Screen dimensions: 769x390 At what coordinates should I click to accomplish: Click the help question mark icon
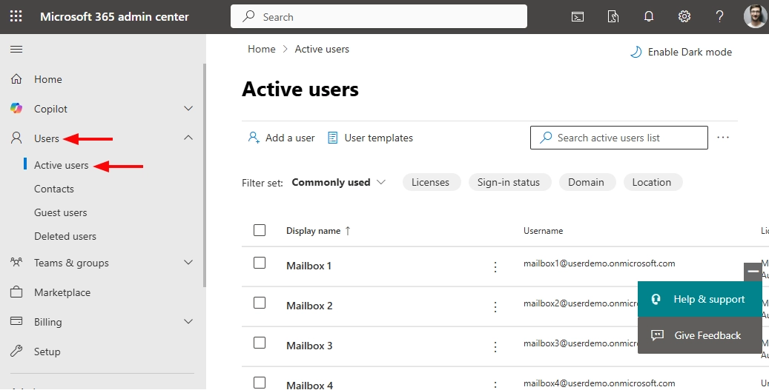click(x=719, y=16)
